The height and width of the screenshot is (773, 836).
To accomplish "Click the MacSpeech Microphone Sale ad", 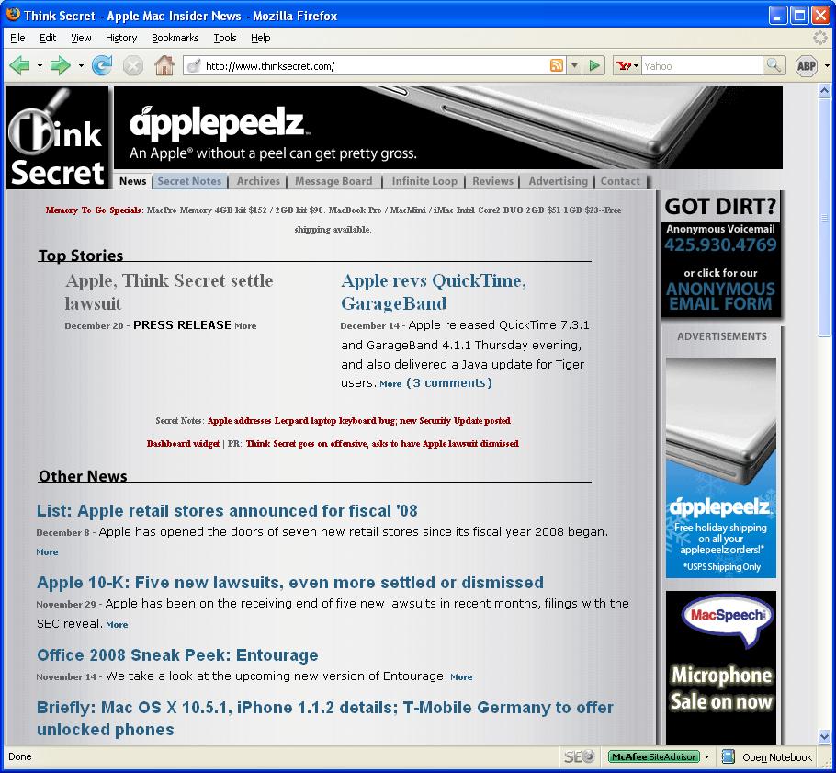I will (721, 667).
